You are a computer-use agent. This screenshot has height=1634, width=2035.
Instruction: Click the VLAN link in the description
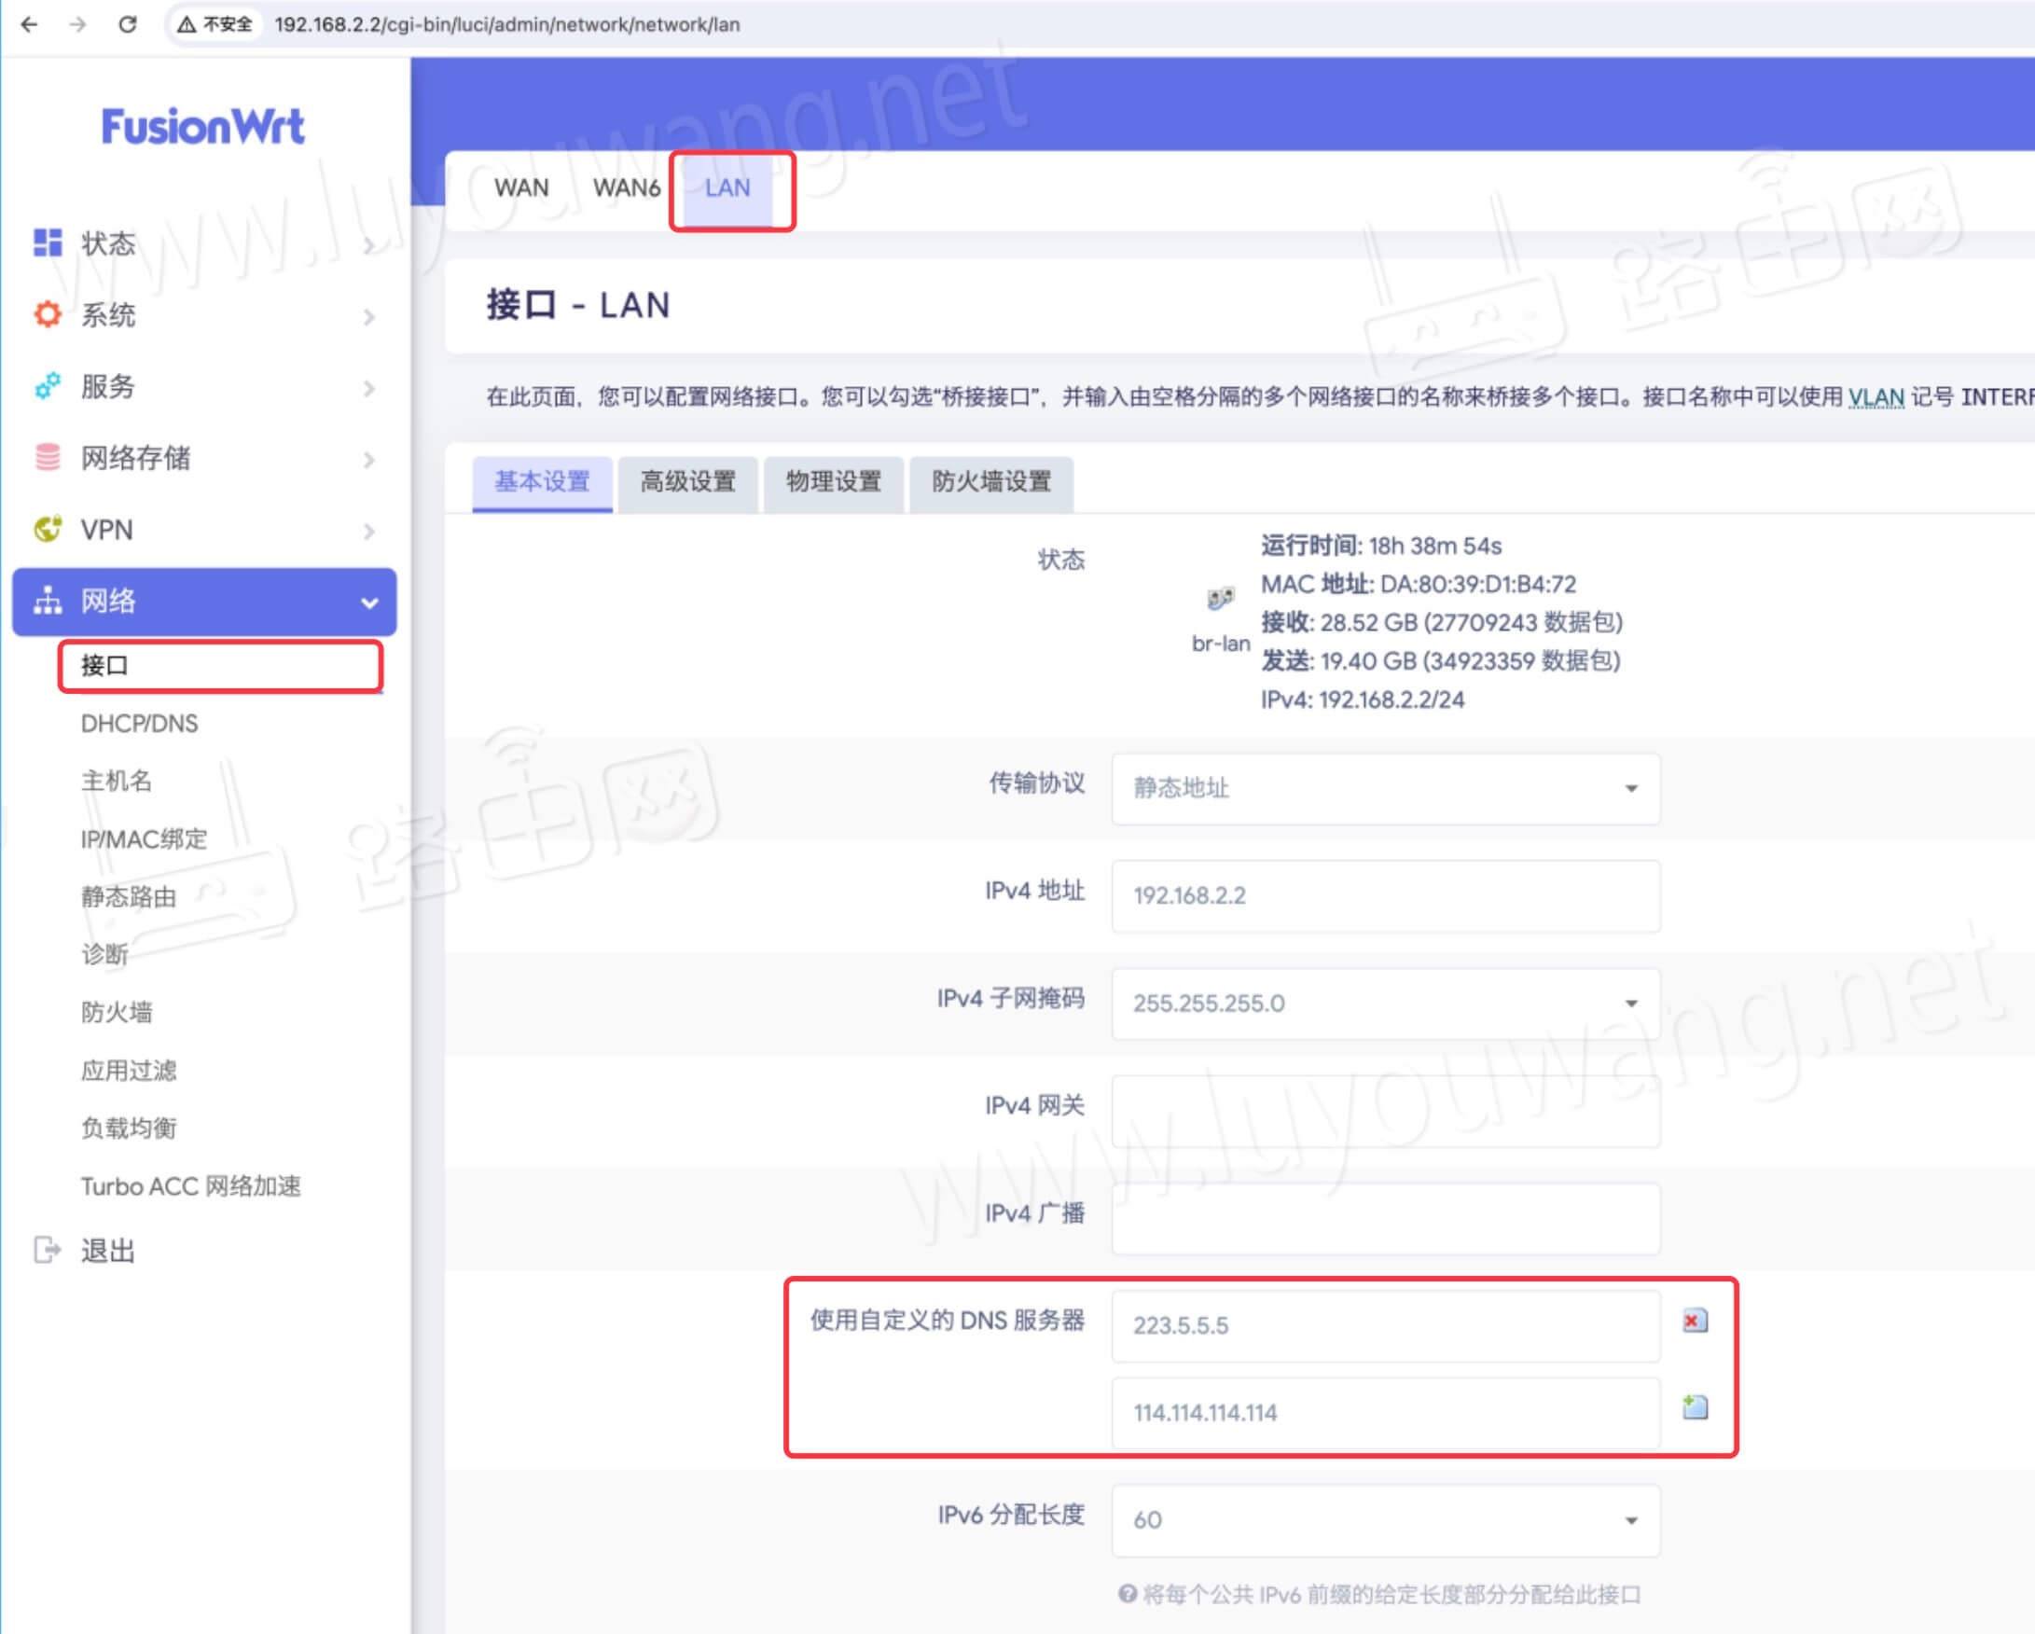pyautogui.click(x=1875, y=397)
